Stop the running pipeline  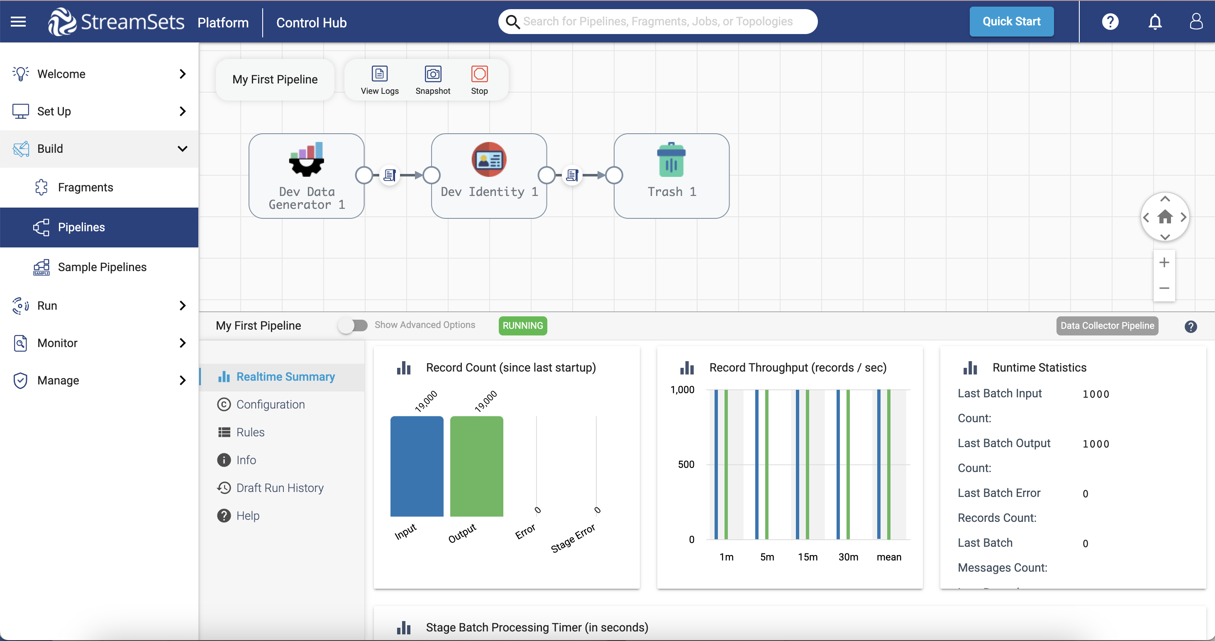(479, 79)
